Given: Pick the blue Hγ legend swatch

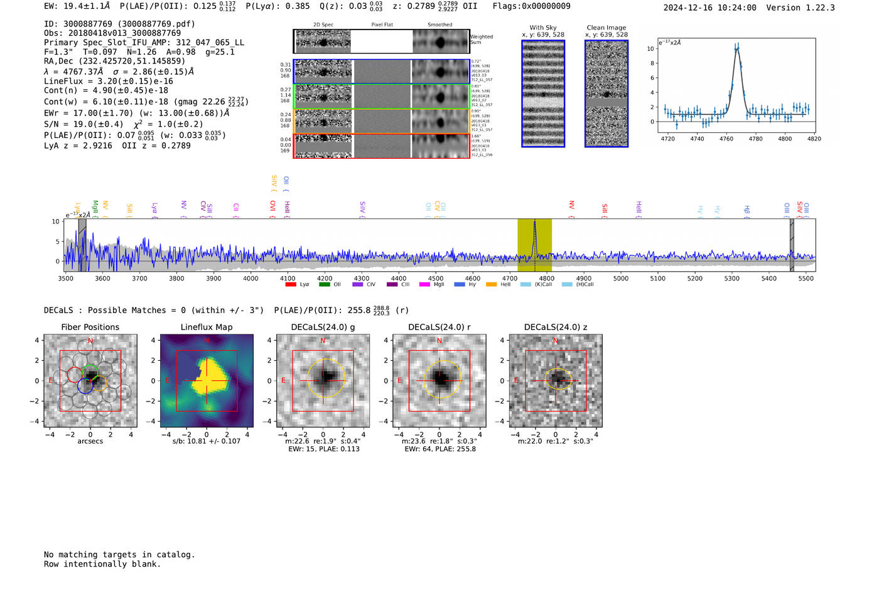Looking at the screenshot, I should pos(460,284).
